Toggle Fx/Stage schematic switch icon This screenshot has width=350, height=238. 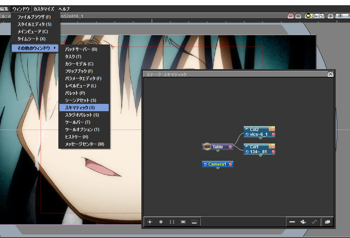(327, 222)
